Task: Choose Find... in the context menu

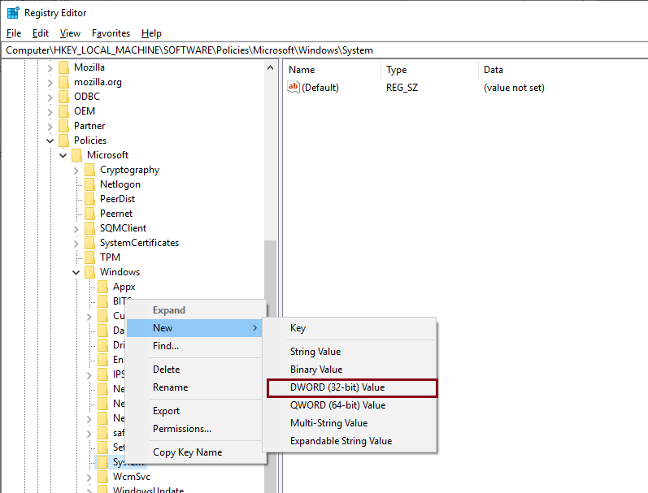Action: (194, 346)
